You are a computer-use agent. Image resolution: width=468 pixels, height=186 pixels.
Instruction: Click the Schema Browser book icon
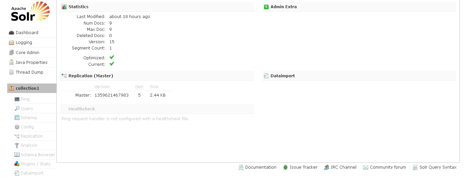coord(17,155)
